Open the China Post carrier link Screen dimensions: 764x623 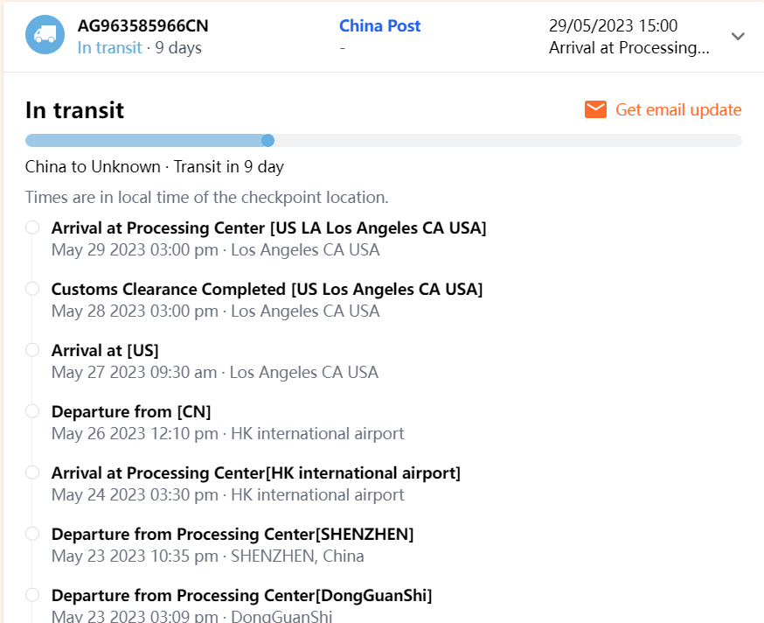pyautogui.click(x=379, y=25)
